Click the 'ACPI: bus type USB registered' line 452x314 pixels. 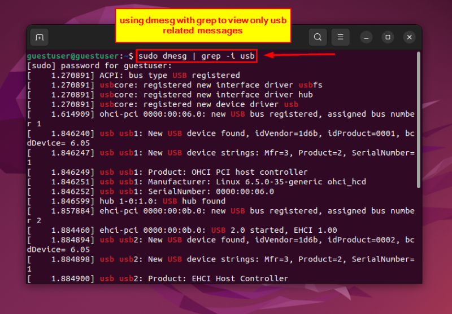[x=133, y=76]
